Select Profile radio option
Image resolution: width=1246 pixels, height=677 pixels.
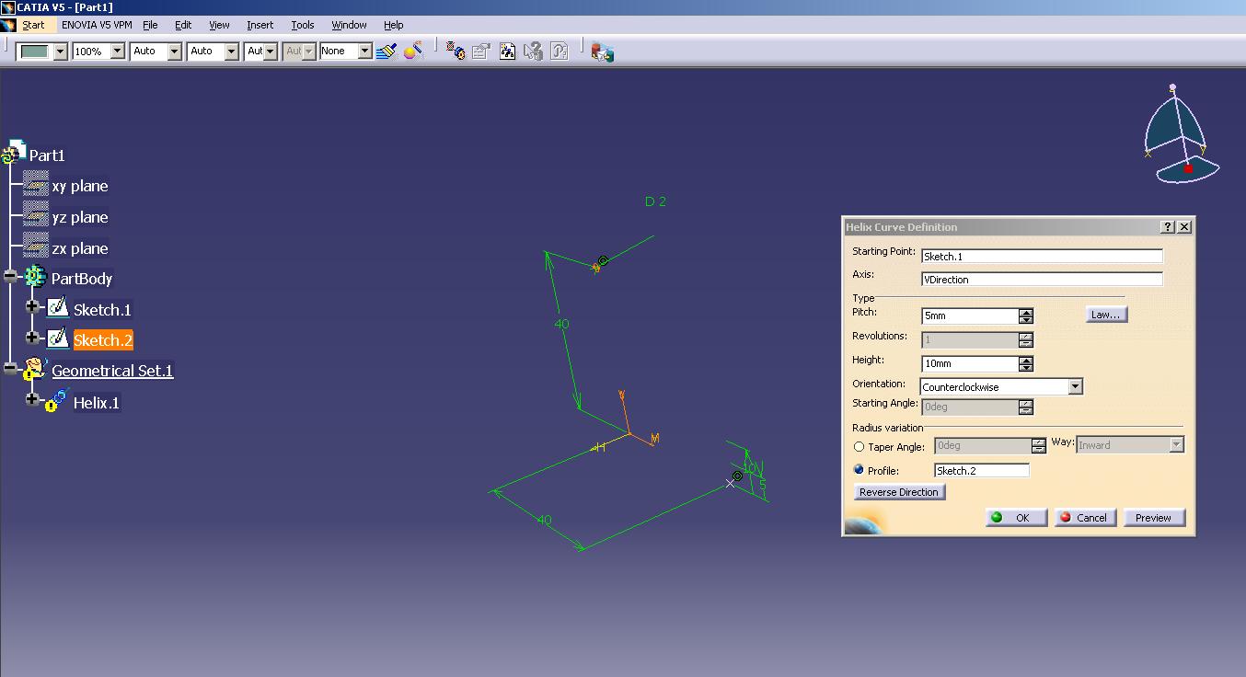860,470
